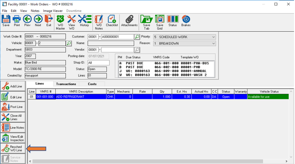Expand the Priority dropdown
The image size is (295, 164).
coord(213,37)
